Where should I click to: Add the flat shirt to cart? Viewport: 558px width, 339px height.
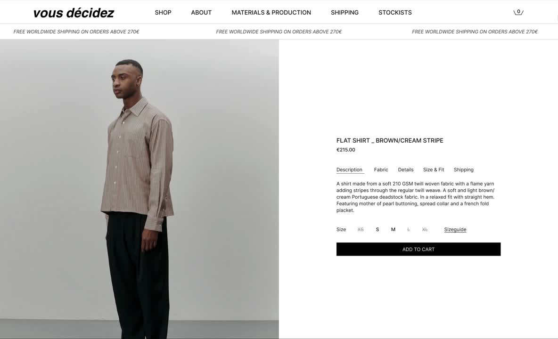pos(418,249)
